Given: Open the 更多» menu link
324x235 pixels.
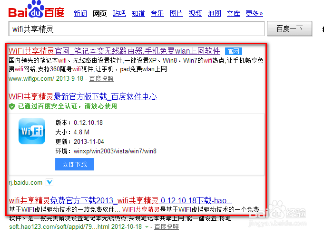Looking at the screenshot, I should click(254, 13).
